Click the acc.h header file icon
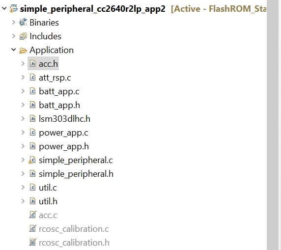 click(32, 64)
